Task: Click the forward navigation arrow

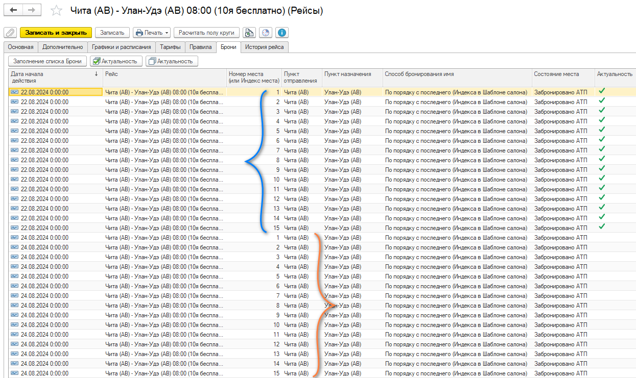Action: [x=31, y=10]
